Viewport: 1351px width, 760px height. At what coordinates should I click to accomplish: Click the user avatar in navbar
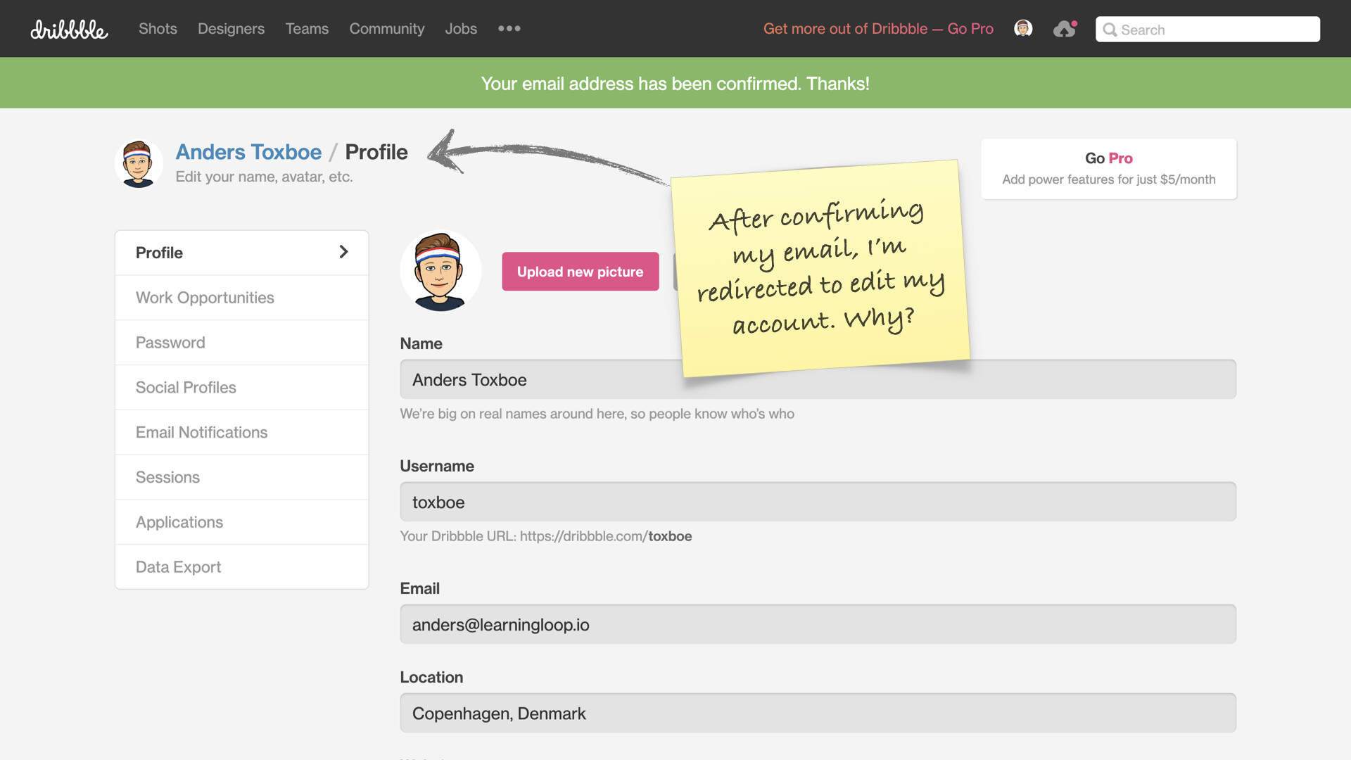pos(1023,29)
